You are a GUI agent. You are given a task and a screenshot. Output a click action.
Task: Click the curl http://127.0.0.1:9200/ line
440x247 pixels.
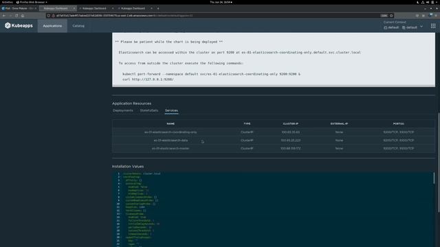pos(148,80)
